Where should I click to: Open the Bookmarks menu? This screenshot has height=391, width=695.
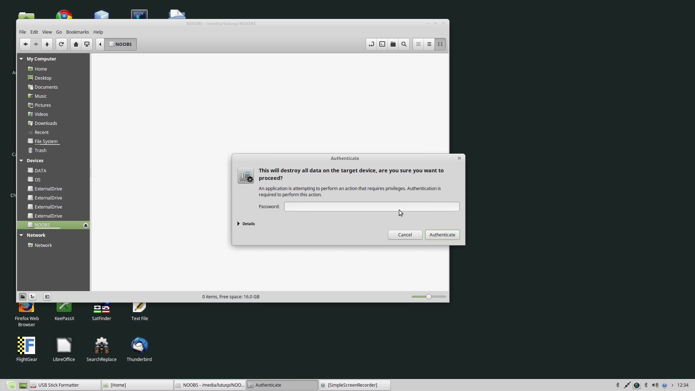point(77,32)
